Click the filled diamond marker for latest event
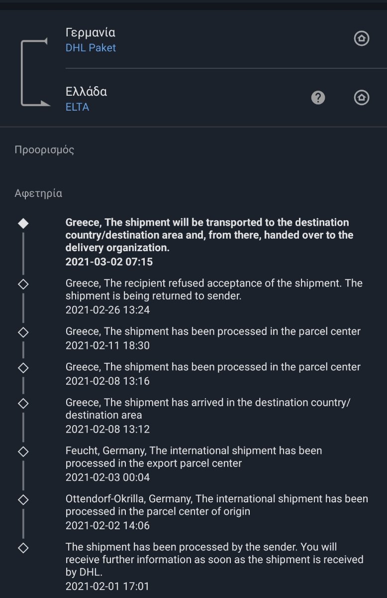The width and height of the screenshot is (387, 598). click(23, 223)
